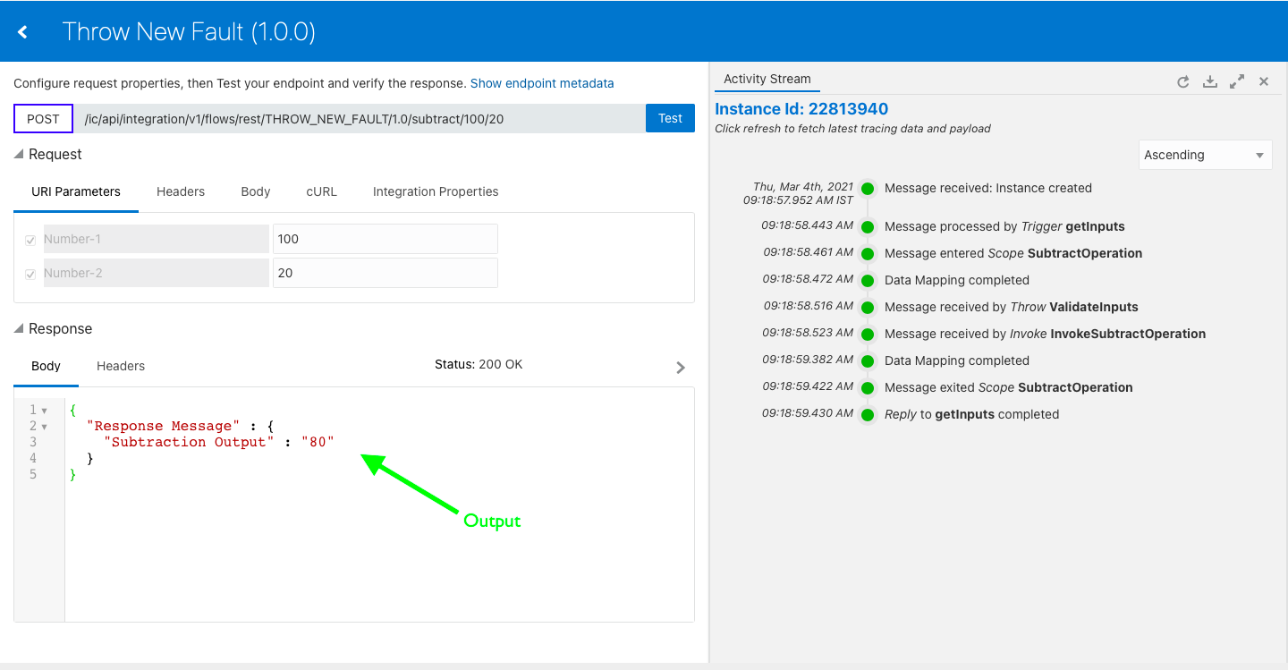Open the Ascending sort order dropdown
Image resolution: width=1288 pixels, height=670 pixels.
1205,155
